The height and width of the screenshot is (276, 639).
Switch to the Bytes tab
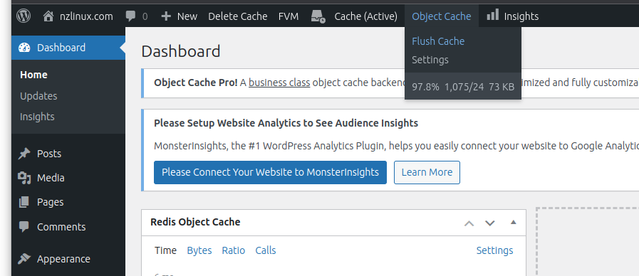pos(199,250)
